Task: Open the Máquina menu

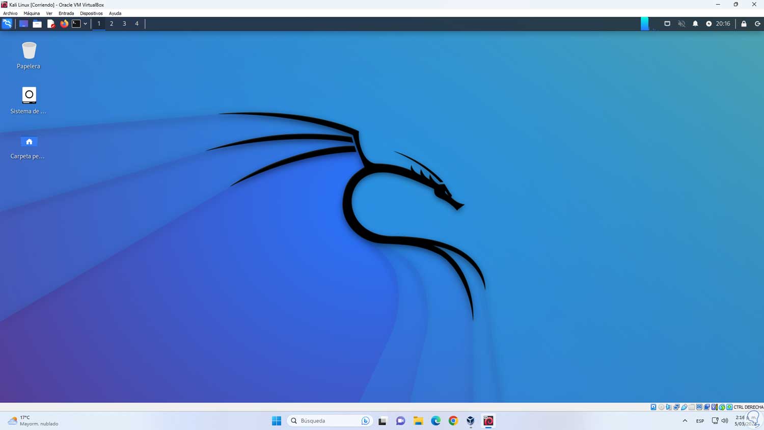Action: click(x=32, y=13)
